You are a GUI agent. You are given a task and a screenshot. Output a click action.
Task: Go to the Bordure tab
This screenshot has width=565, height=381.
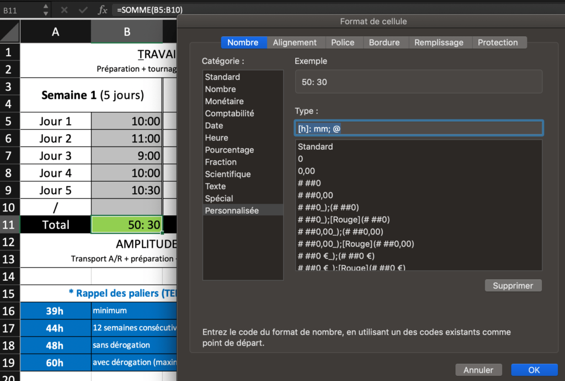coord(385,42)
